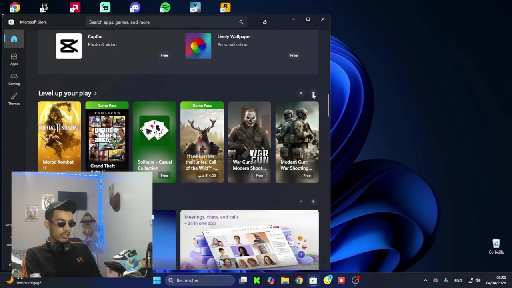The image size is (512, 288).
Task: Open Task View on the taskbar
Action: pos(243,280)
